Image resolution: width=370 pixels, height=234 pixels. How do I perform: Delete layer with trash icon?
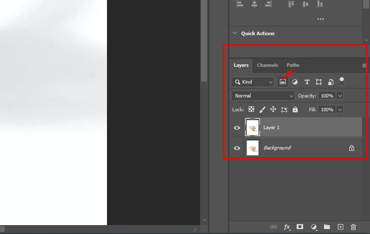(353, 227)
